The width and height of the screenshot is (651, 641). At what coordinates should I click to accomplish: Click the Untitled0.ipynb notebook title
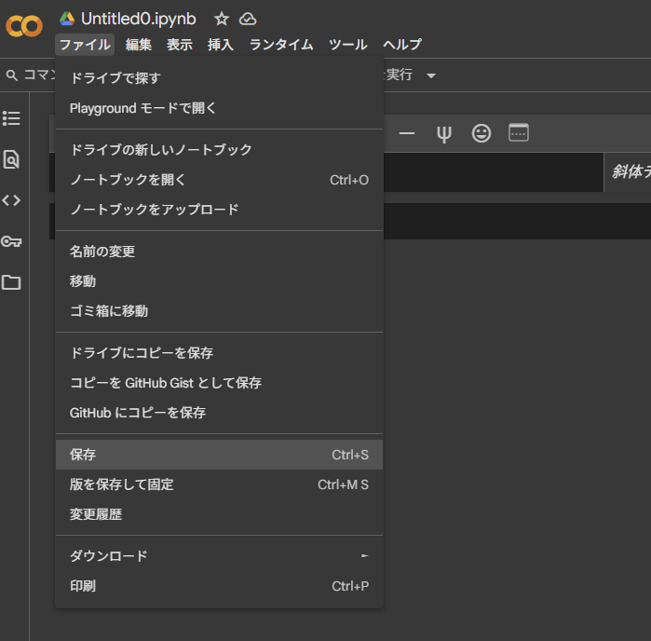[138, 19]
